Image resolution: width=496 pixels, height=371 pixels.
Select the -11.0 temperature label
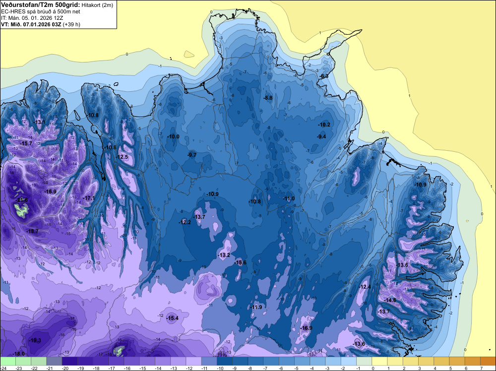289,198
